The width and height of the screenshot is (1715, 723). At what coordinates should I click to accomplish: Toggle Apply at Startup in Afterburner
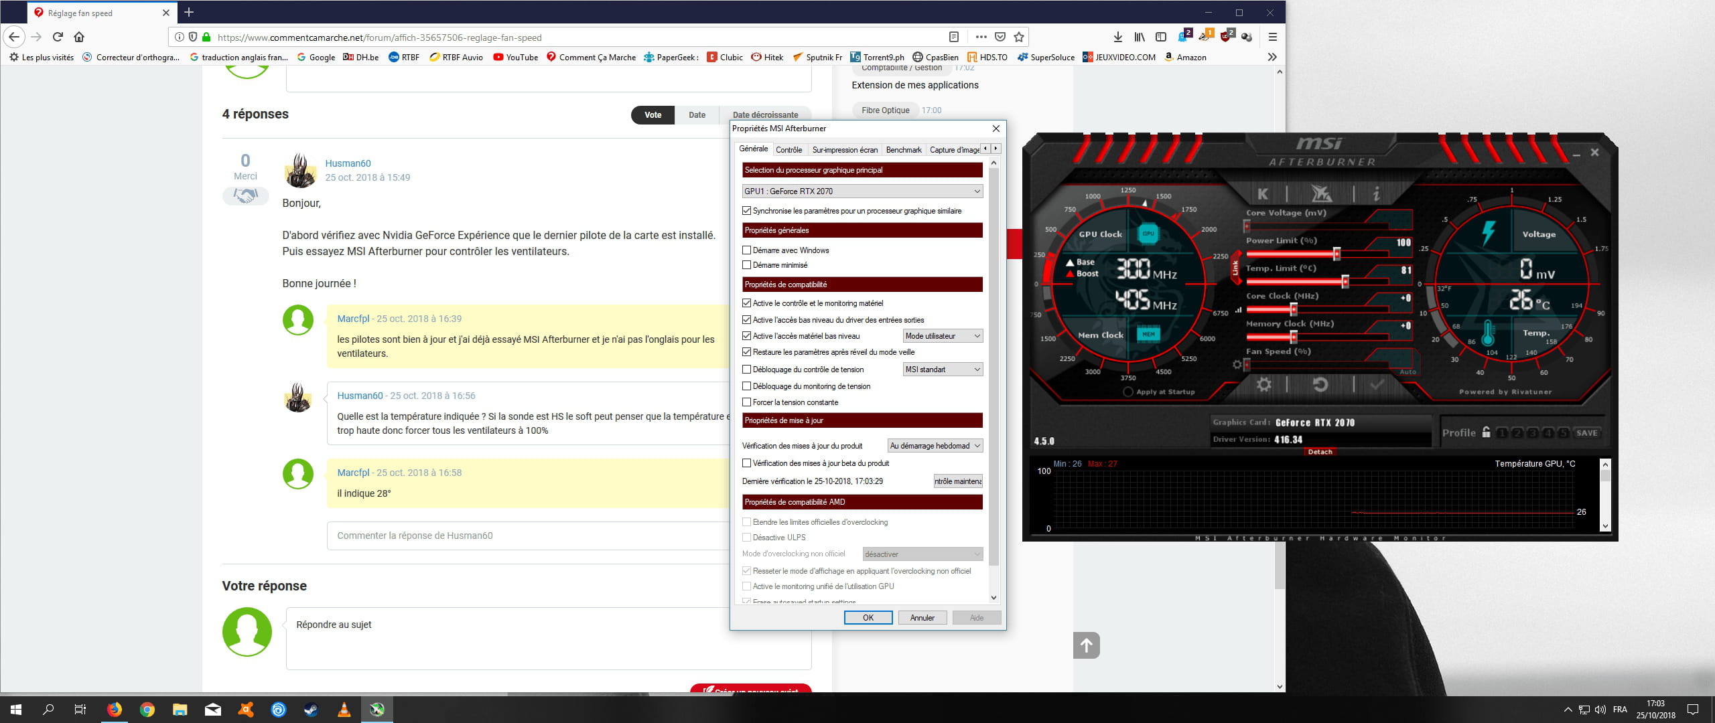1128,392
